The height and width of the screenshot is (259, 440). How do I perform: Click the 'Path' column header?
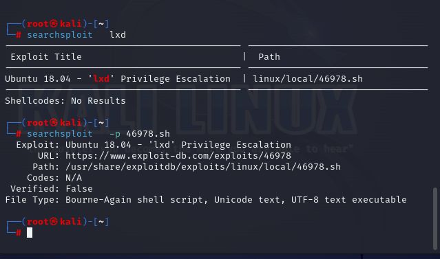coord(269,57)
